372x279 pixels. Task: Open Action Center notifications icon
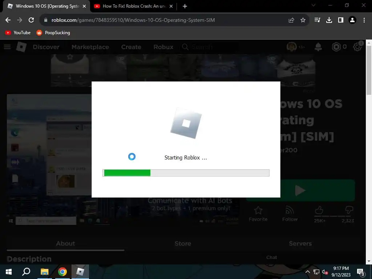click(x=361, y=272)
